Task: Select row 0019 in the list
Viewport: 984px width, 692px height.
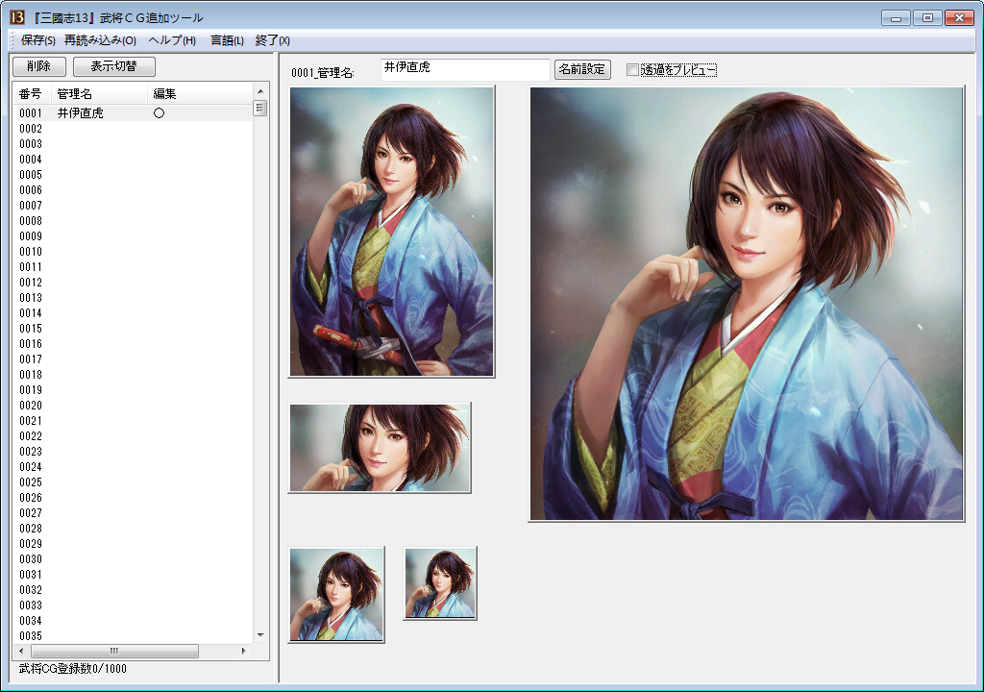Action: (133, 390)
